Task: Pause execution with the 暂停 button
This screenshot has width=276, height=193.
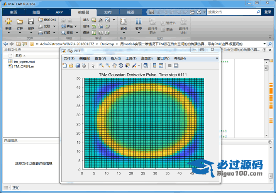Action: [x=139, y=22]
